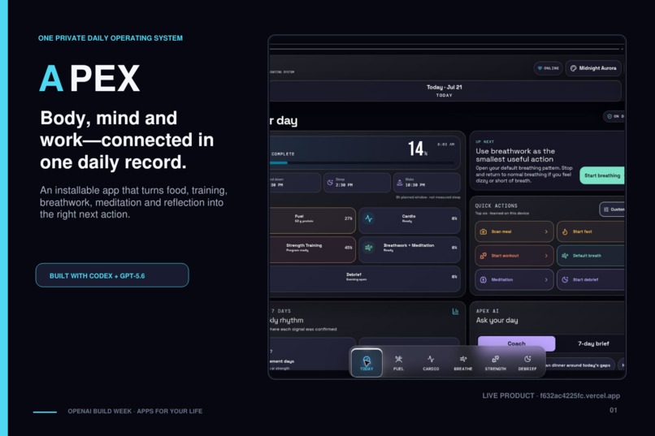The image size is (655, 436).
Task: Click the theme palette icon
Action: (x=573, y=68)
